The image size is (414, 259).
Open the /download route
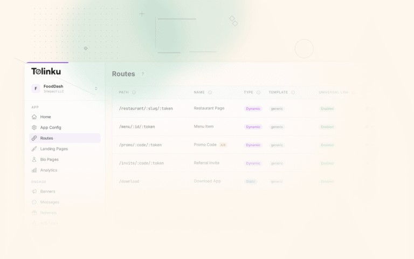129,181
